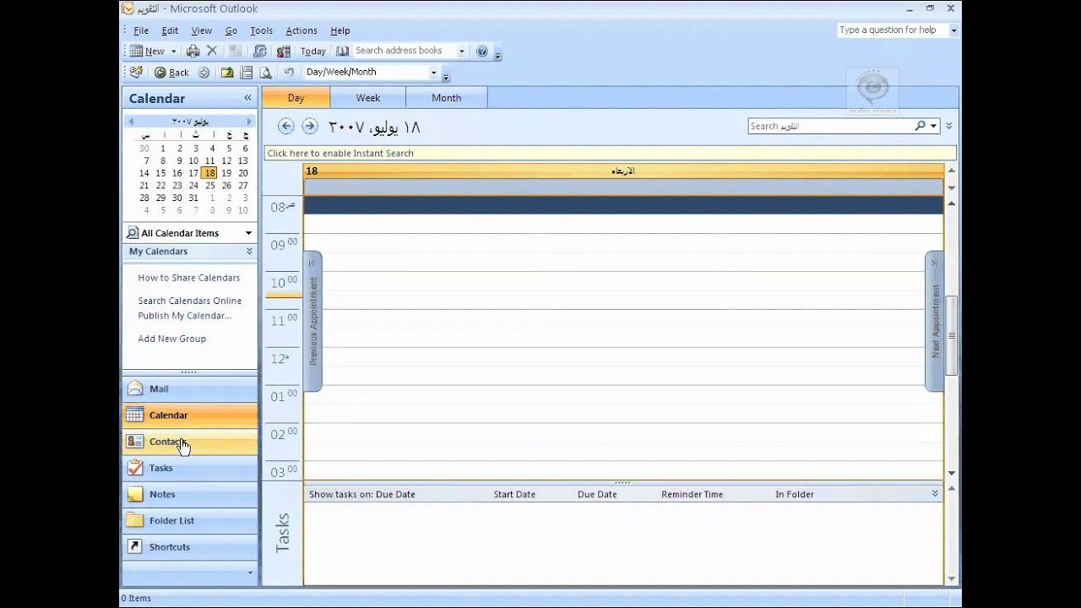Image resolution: width=1081 pixels, height=608 pixels.
Task: Open the Tools menu
Action: (x=261, y=30)
